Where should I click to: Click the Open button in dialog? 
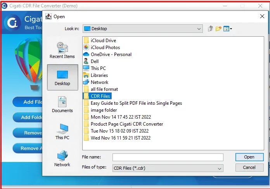(x=249, y=157)
